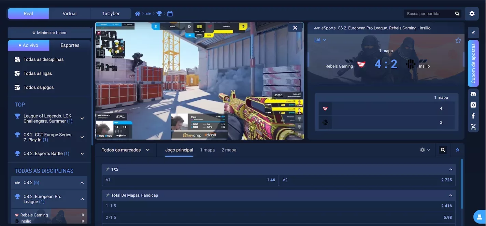Open the Todos os mercados dropdown
486x226 pixels.
[125, 150]
